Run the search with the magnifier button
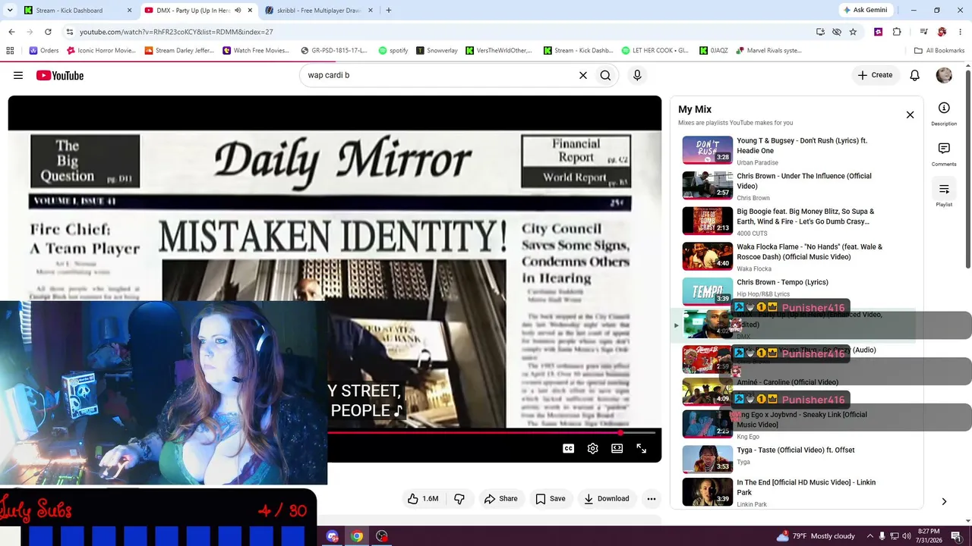Image resolution: width=972 pixels, height=546 pixels. pos(605,75)
